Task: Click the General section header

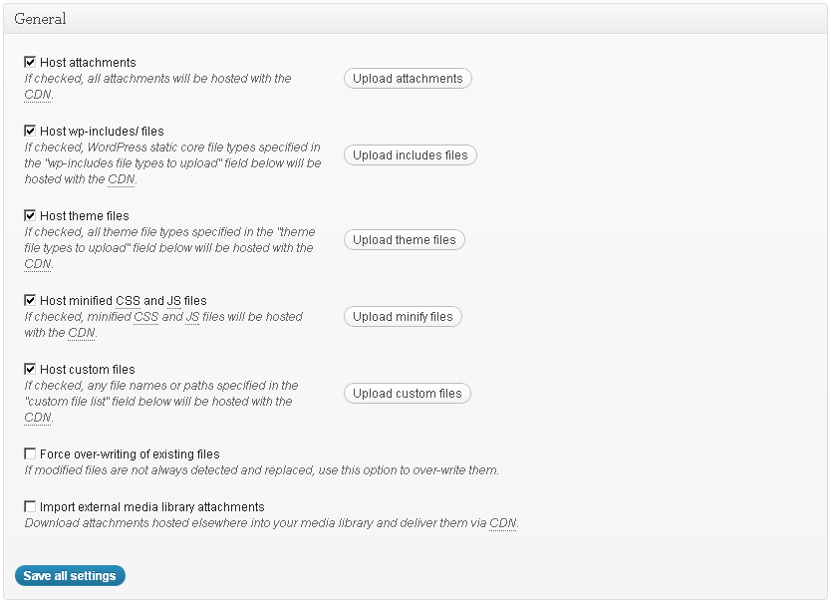Action: point(40,18)
